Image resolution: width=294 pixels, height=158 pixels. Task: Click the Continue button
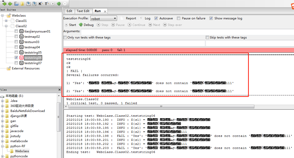coord(137,25)
